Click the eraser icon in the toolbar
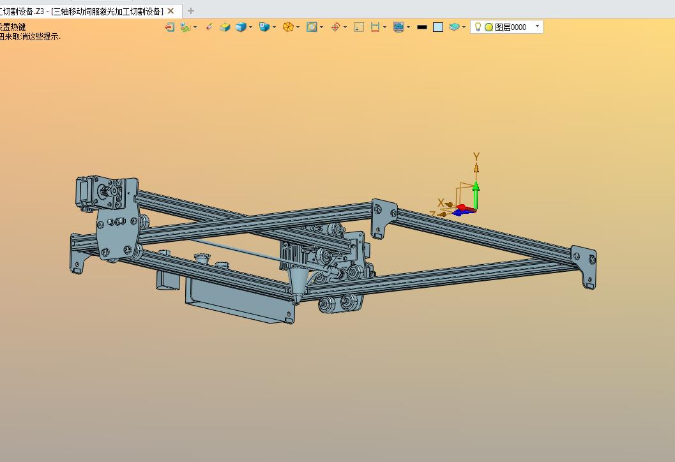The height and width of the screenshot is (462, 675). 209,27
